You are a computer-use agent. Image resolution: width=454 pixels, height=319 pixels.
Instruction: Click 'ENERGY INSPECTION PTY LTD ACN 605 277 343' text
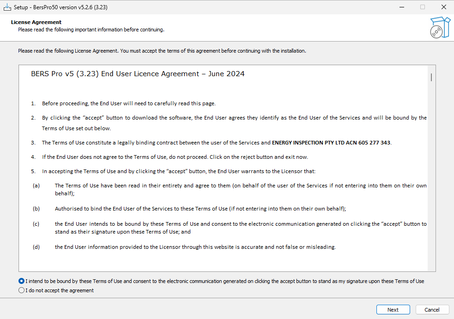[x=331, y=143]
